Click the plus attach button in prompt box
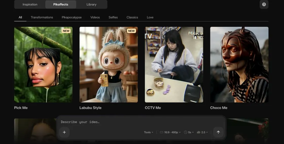This screenshot has height=144, width=284. click(x=64, y=132)
